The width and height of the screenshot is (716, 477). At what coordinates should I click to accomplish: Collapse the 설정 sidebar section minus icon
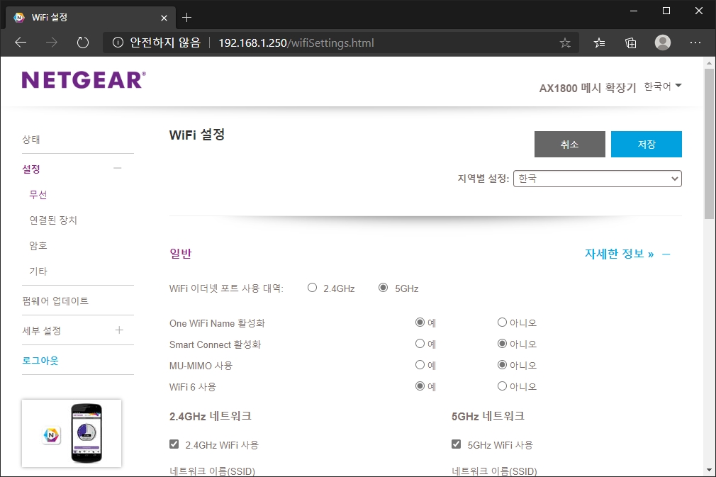(118, 169)
